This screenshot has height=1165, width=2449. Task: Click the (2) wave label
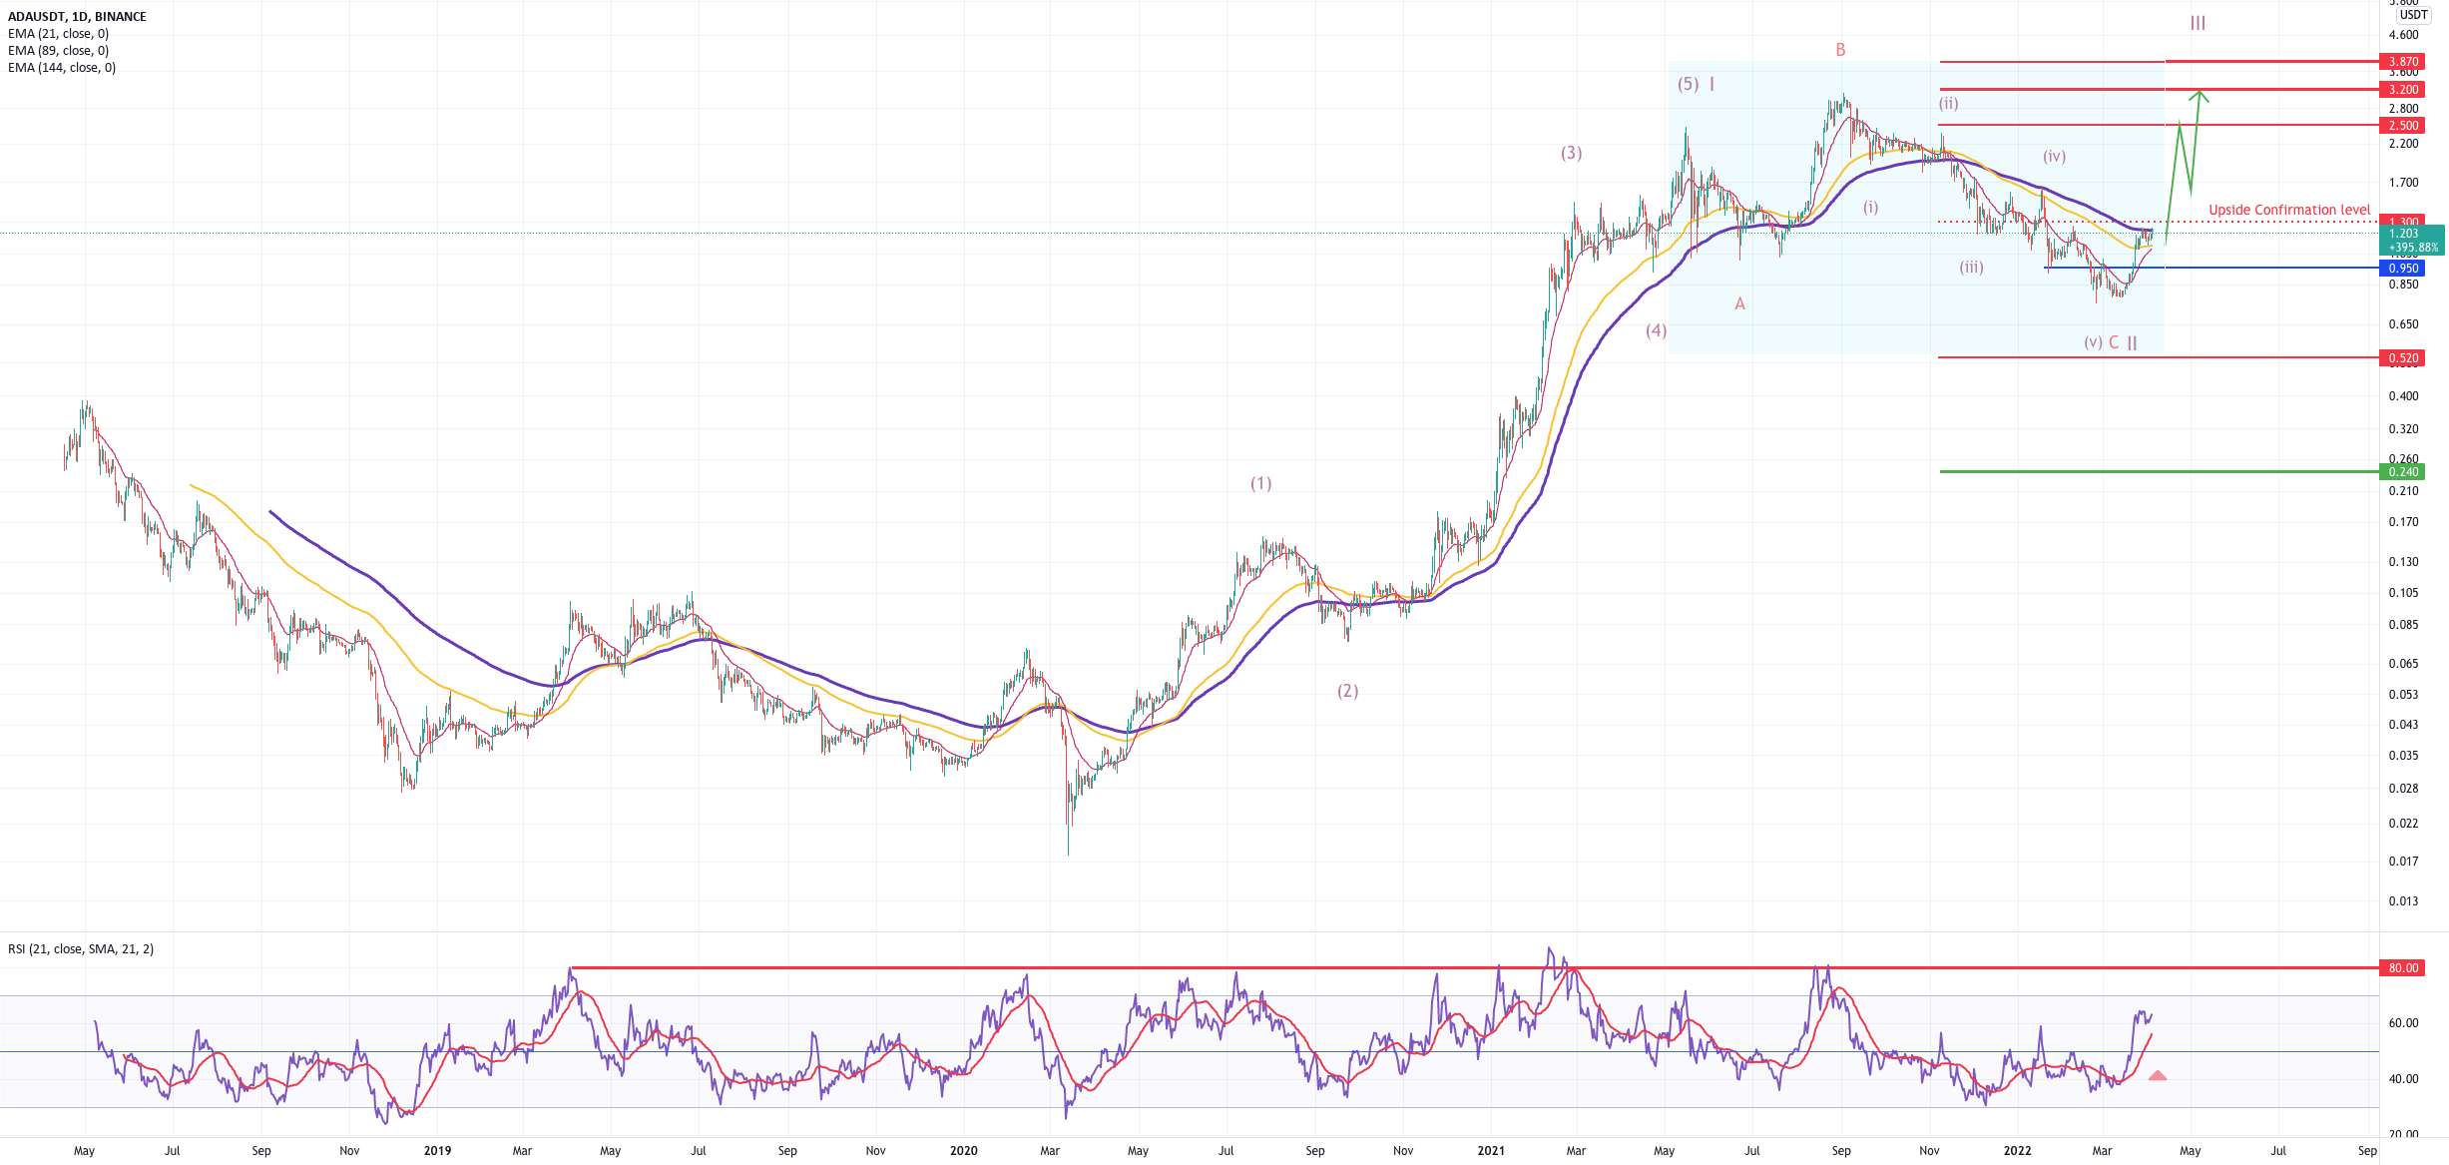[x=1348, y=691]
